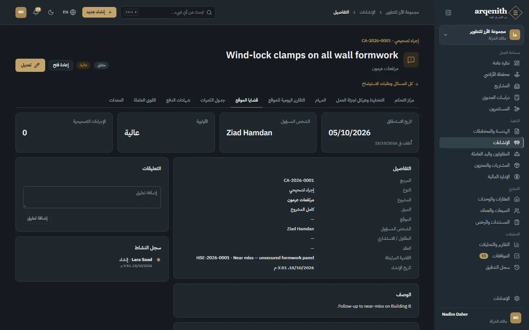
Task: Open the notifications bell
Action: pos(36,12)
